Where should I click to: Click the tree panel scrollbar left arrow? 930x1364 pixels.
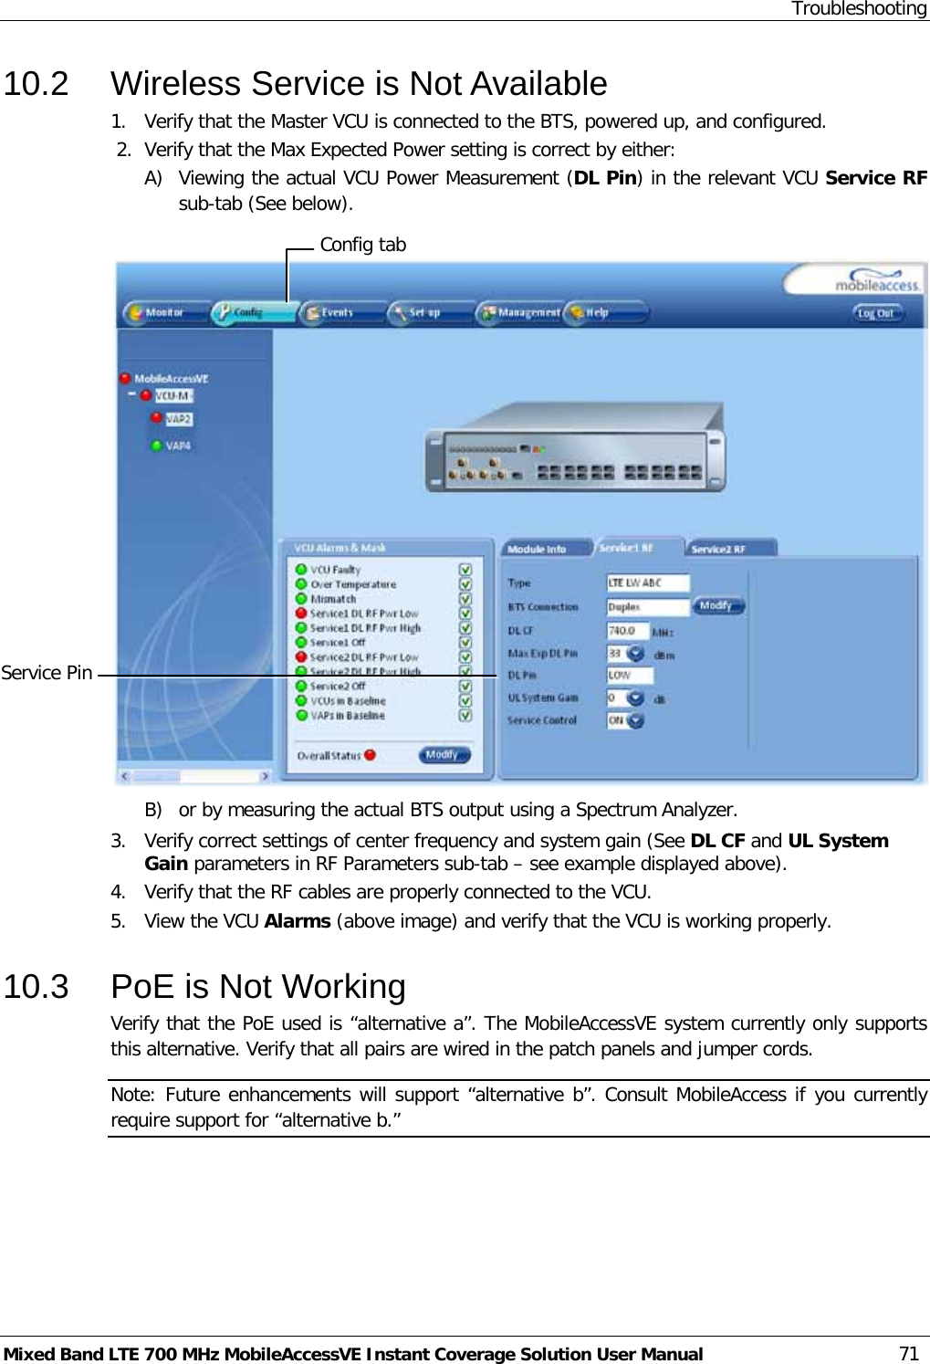coord(126,776)
